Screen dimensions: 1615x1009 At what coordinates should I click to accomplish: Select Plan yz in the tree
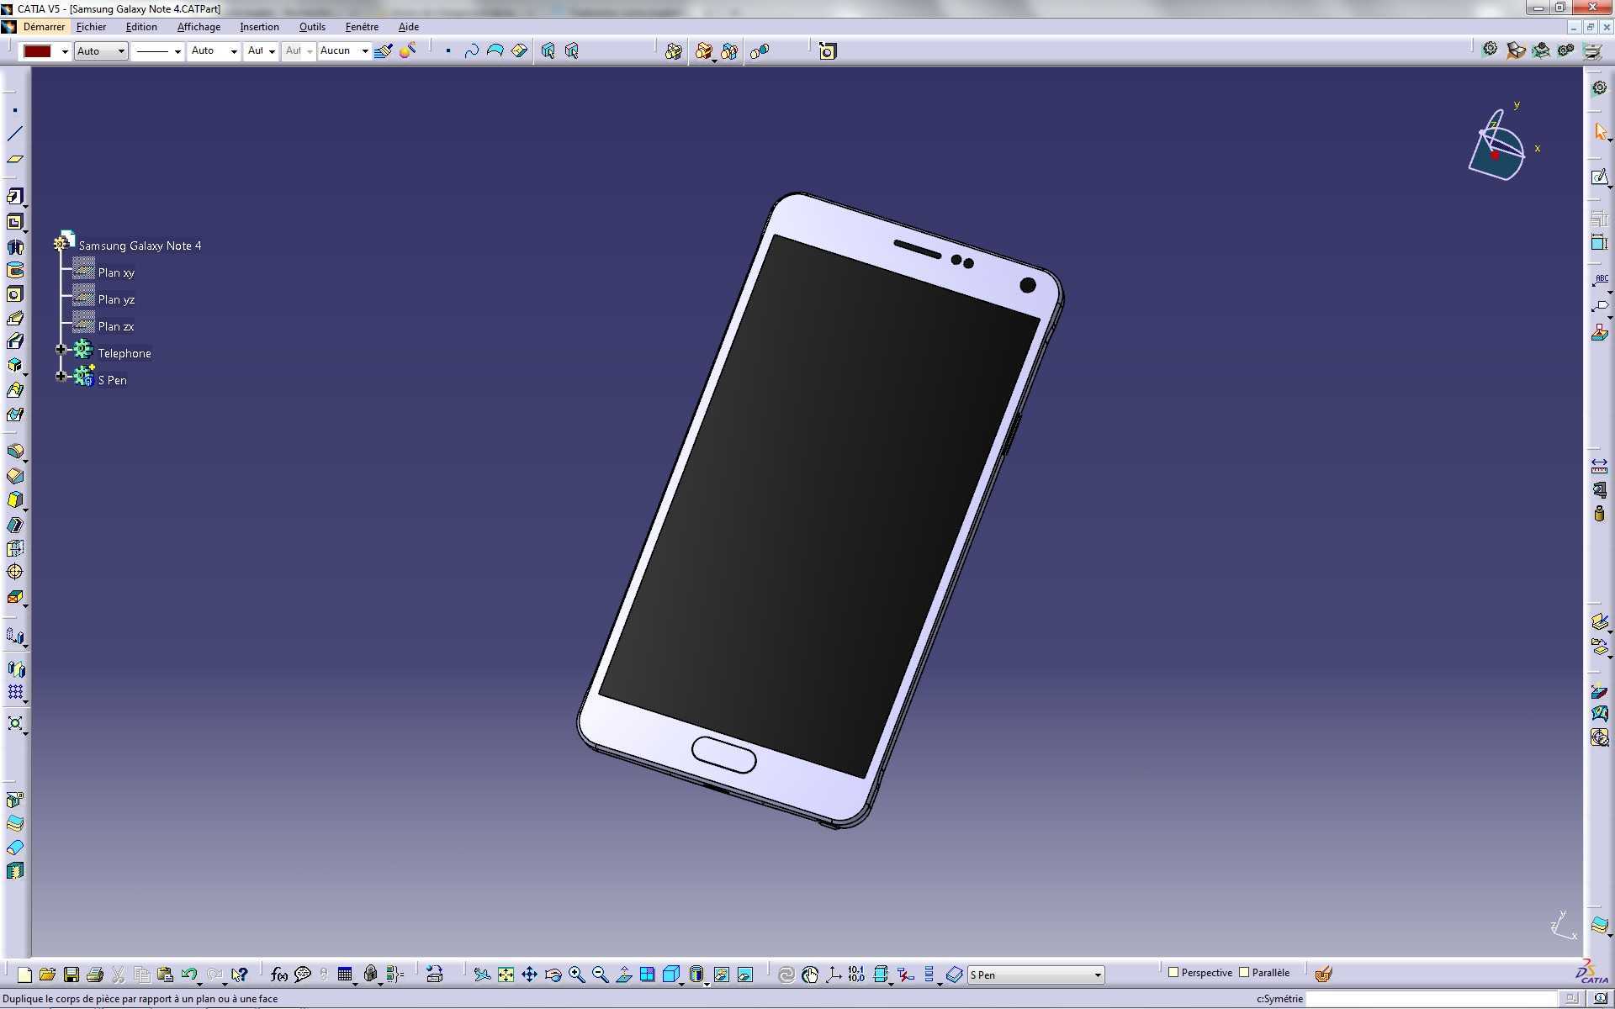[x=116, y=299]
